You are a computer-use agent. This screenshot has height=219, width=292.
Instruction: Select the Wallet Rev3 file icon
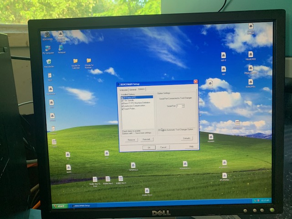[108, 180]
